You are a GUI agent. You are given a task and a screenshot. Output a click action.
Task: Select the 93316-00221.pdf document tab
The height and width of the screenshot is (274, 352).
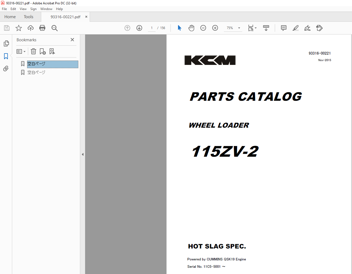pyautogui.click(x=65, y=17)
